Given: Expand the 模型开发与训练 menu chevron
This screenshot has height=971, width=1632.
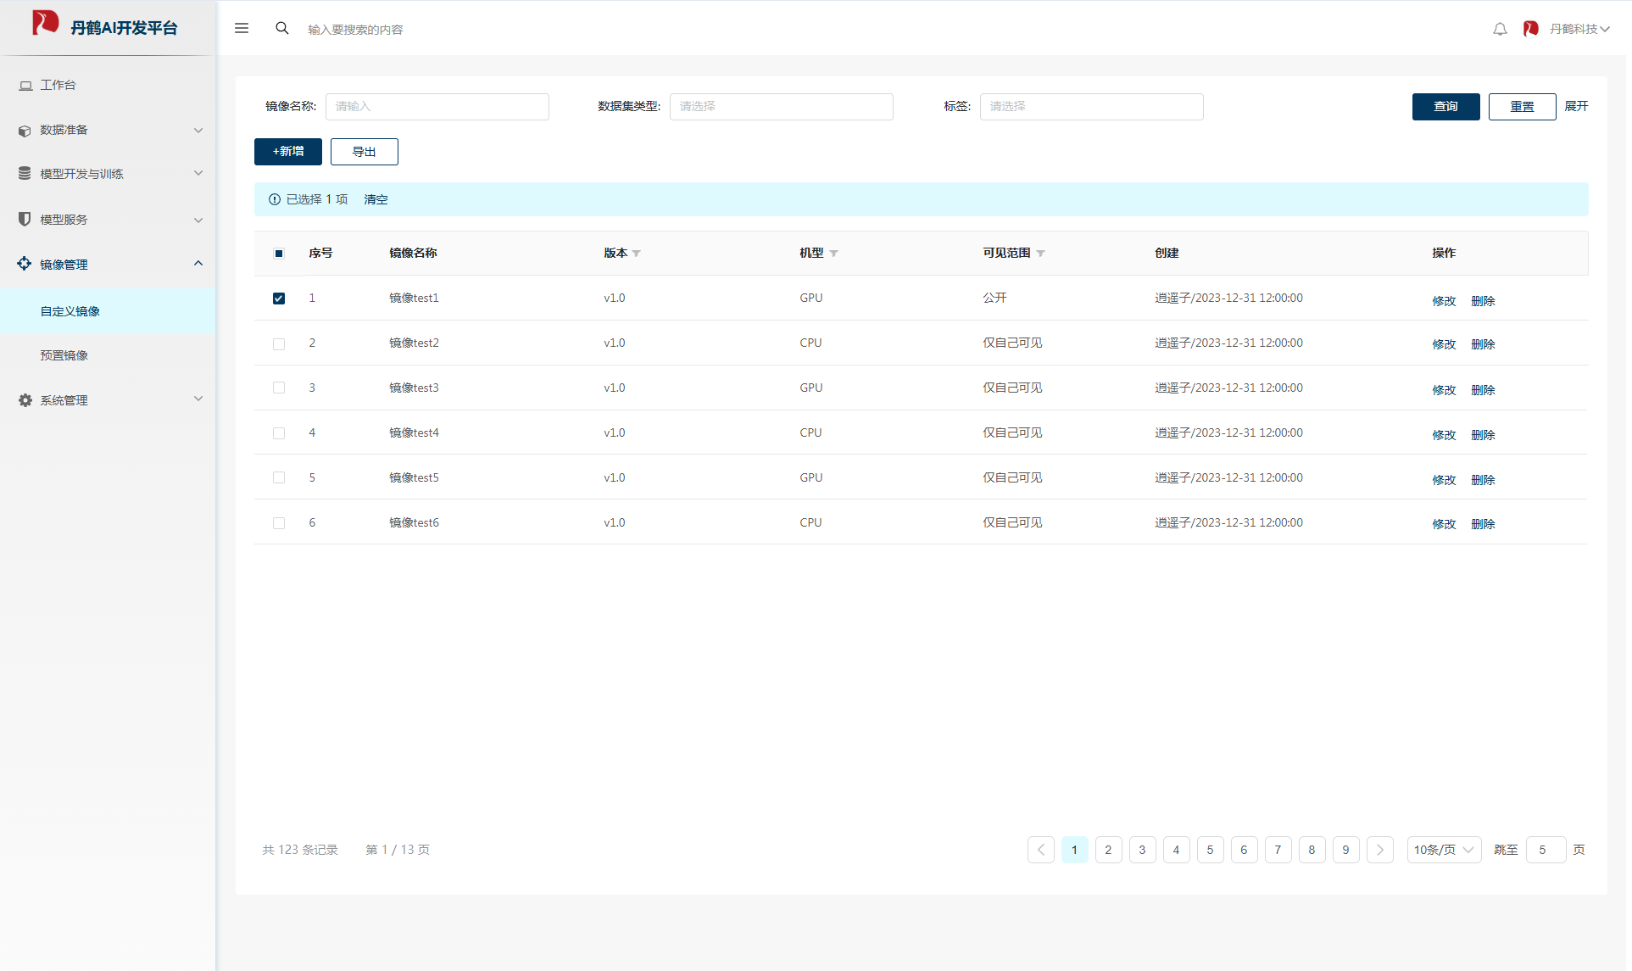Looking at the screenshot, I should coord(198,173).
